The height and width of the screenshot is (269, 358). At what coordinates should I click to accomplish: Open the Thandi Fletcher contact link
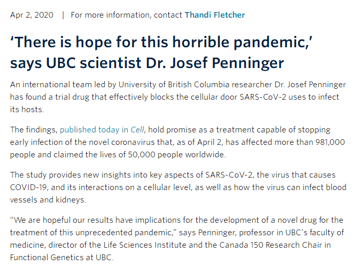point(215,15)
